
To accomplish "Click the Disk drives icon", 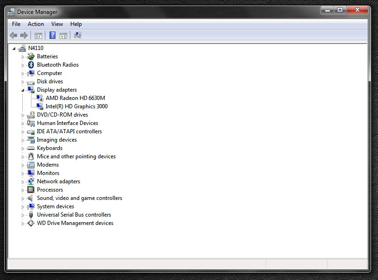I will (31, 82).
